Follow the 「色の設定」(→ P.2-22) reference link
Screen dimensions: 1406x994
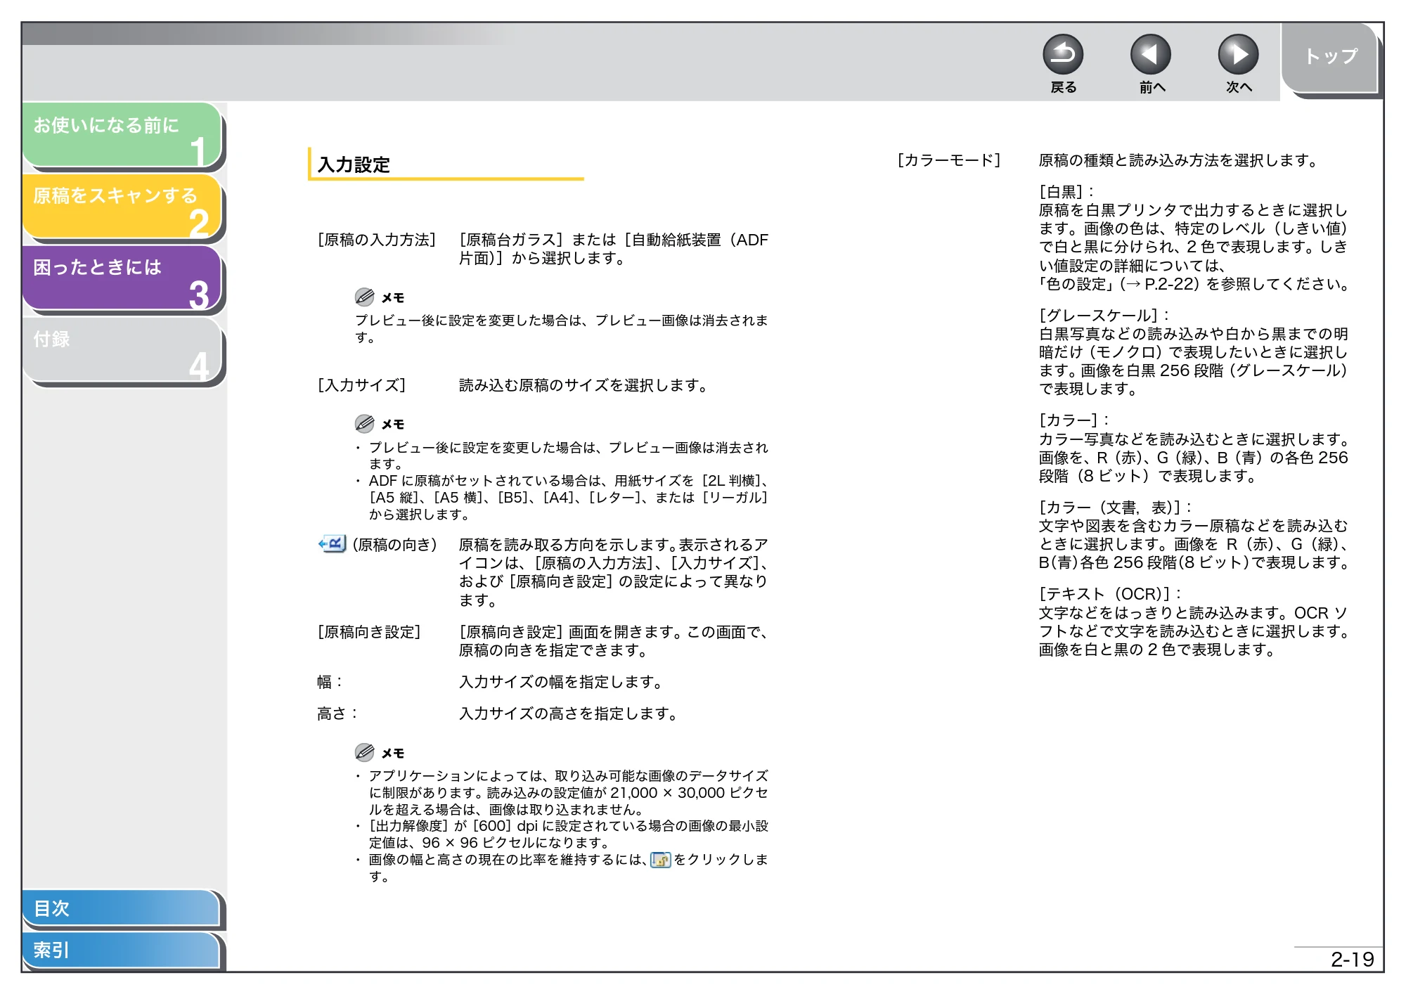tap(1119, 284)
